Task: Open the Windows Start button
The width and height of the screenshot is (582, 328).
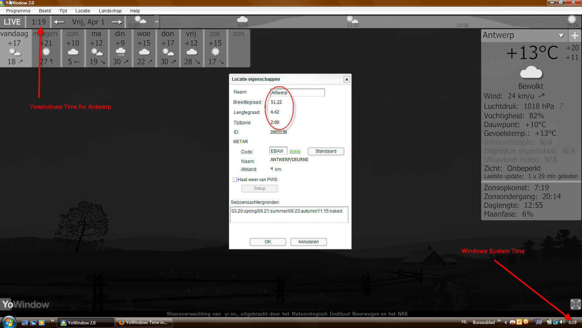Action: (9, 322)
